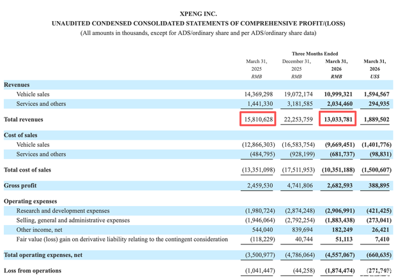Click SG&A value (2,792,254)

[300, 221]
